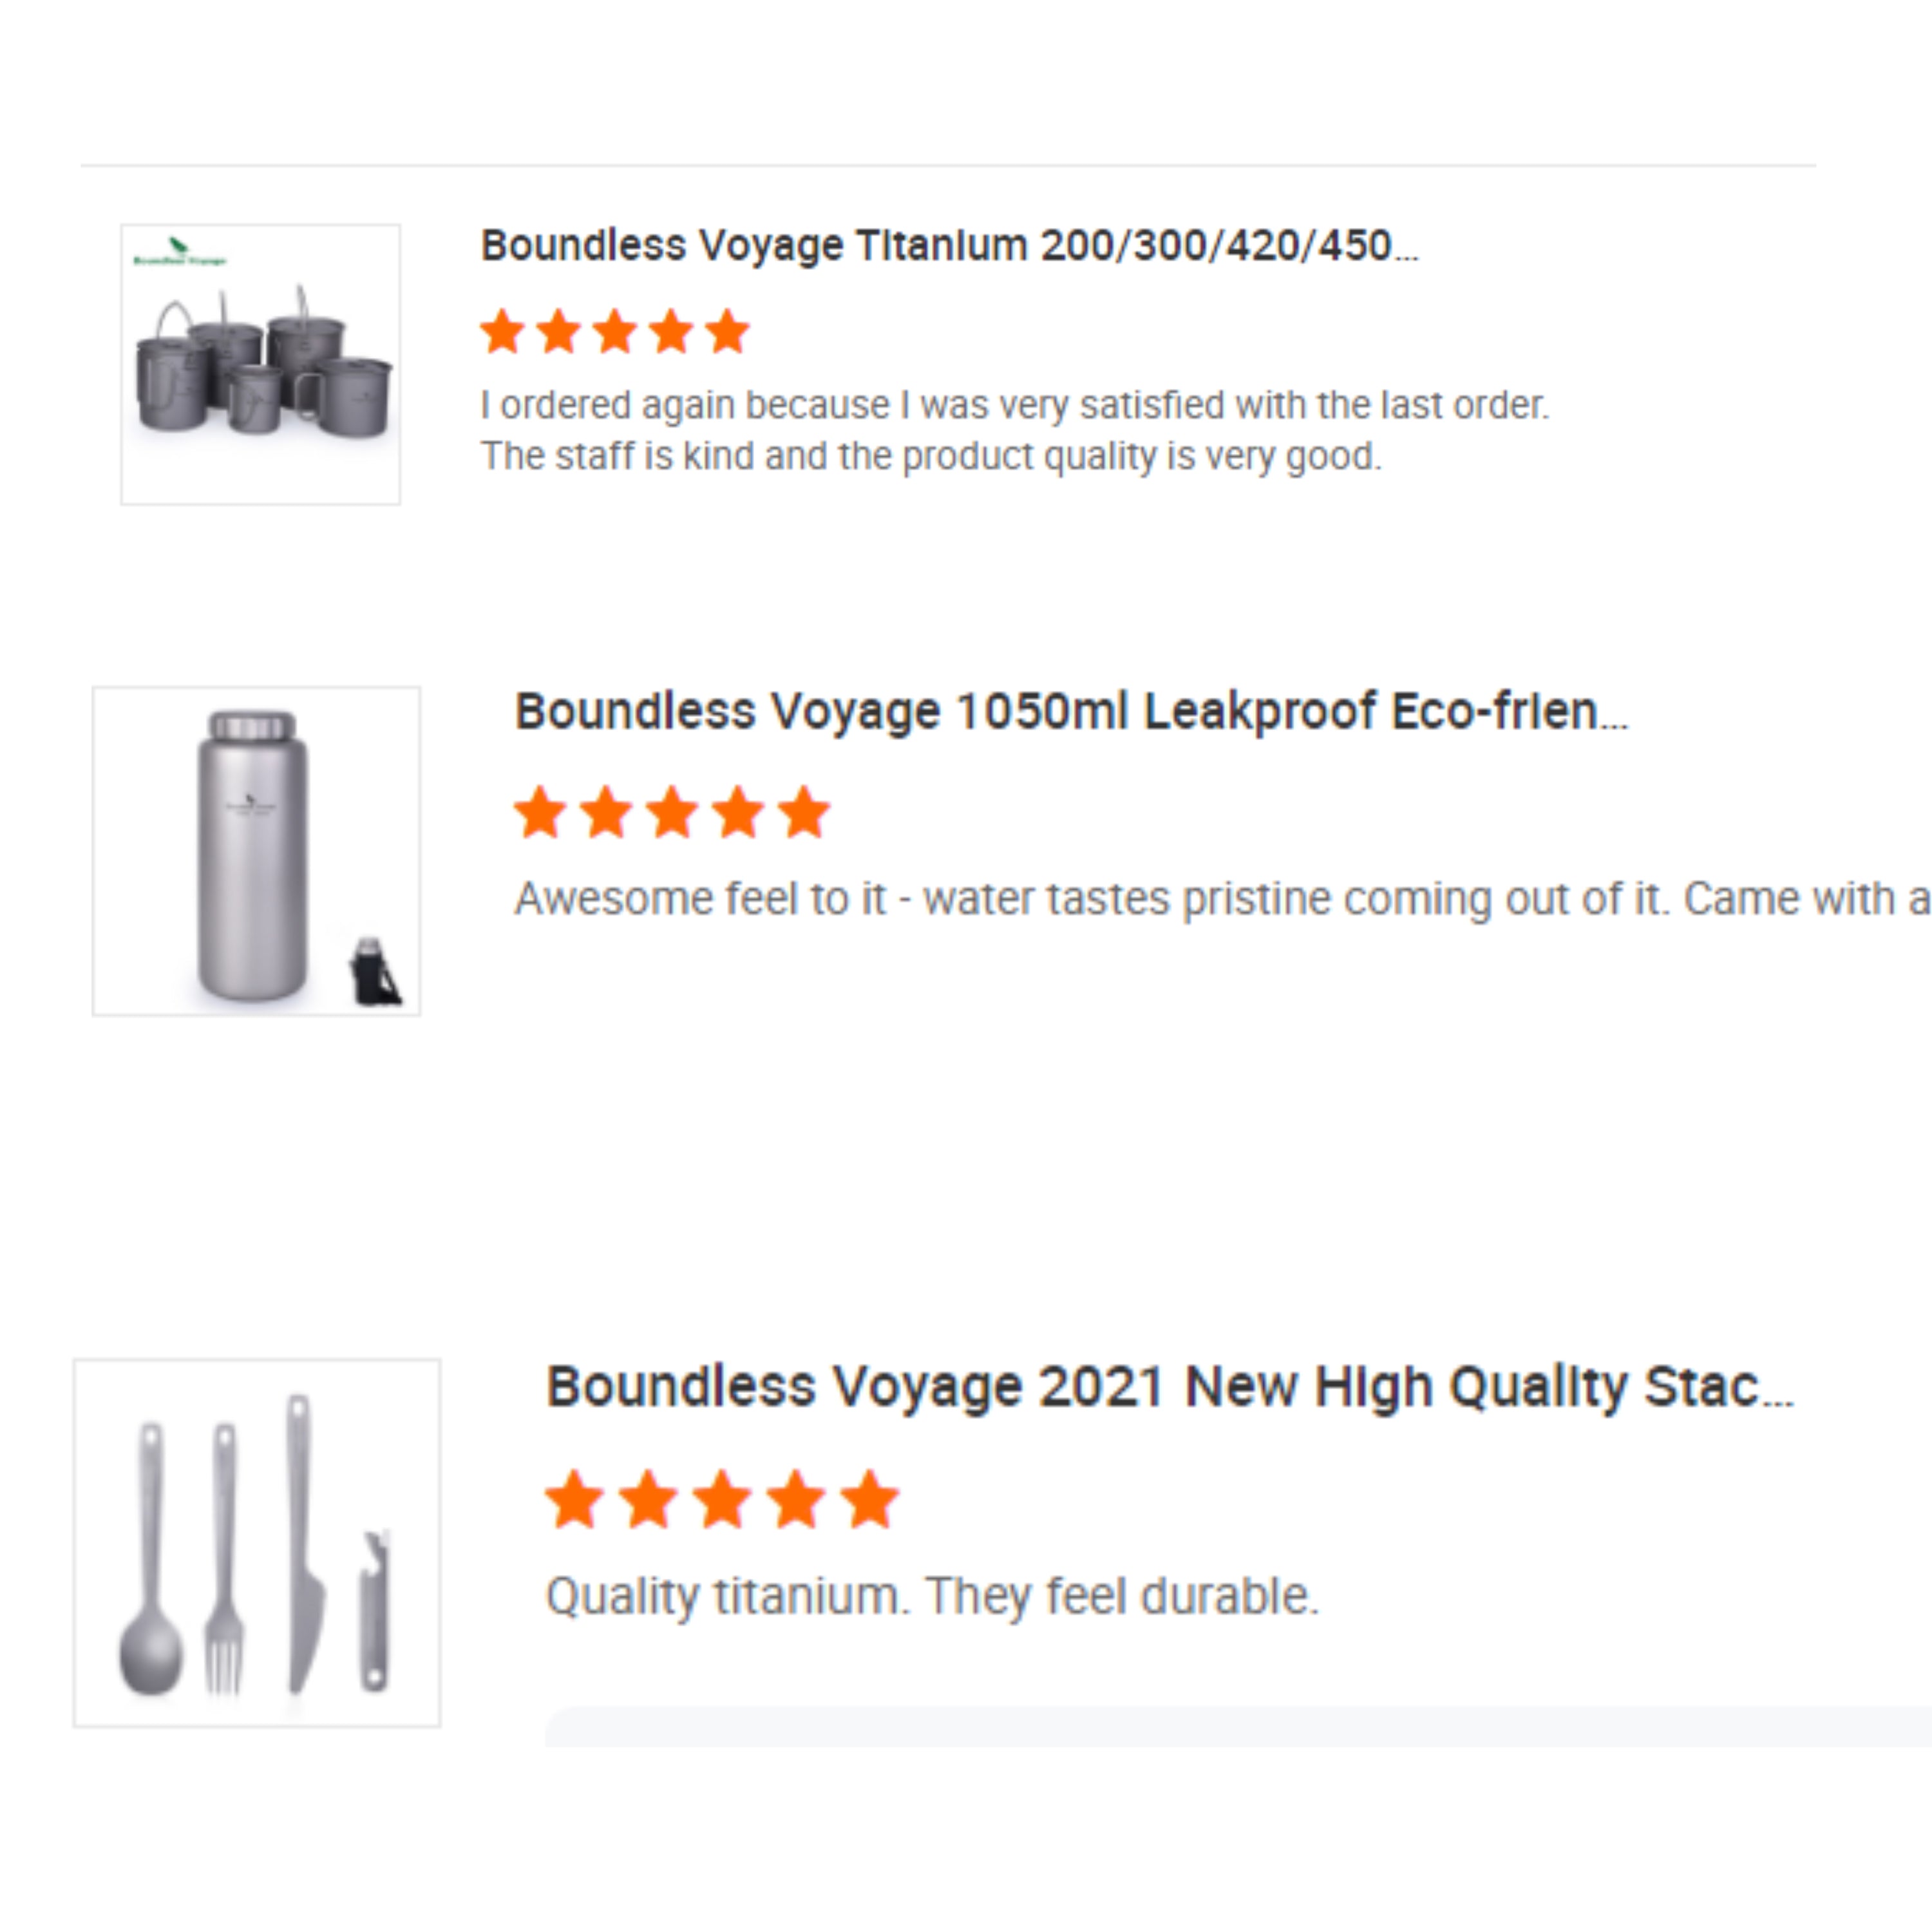This screenshot has width=1932, height=1932.
Task: Click the 'Quality titanium' review text
Action: tap(932, 1597)
